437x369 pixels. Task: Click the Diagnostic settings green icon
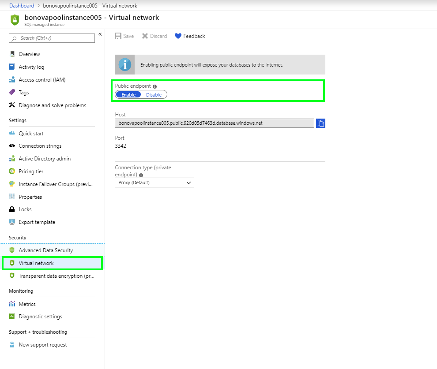12,316
